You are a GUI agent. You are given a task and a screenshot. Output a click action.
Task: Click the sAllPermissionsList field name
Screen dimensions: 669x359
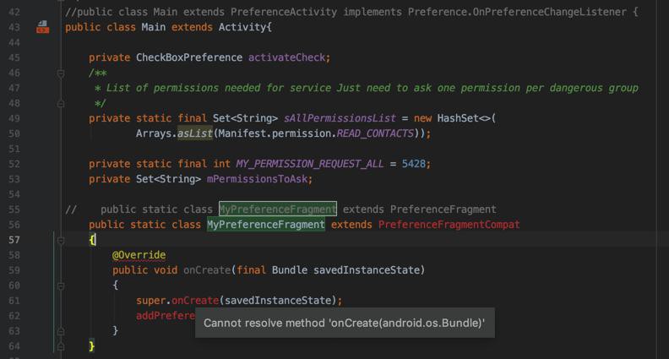340,118
